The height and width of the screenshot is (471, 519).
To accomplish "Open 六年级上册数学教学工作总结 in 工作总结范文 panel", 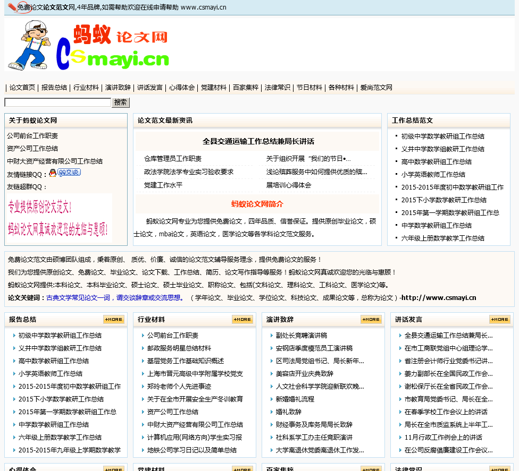I will click(443, 238).
